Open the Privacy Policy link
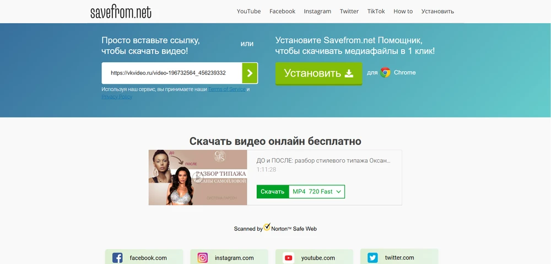This screenshot has height=264, width=551. pos(117,96)
